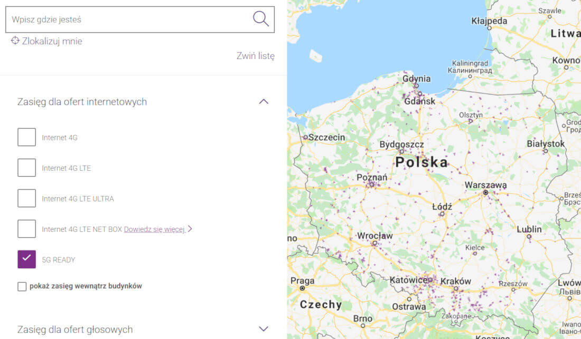Screen dimensions: 581x339
Task: Click the arrow next to Dowiedz się więcej
Action: (190, 229)
